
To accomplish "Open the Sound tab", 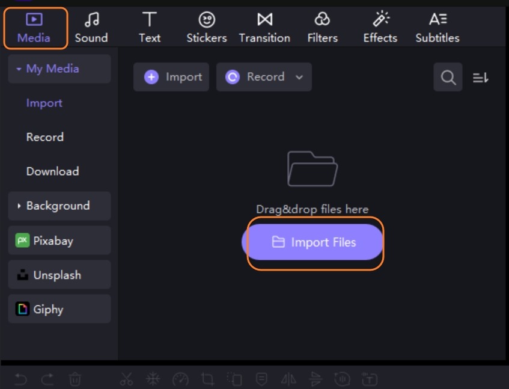I will pyautogui.click(x=91, y=28).
